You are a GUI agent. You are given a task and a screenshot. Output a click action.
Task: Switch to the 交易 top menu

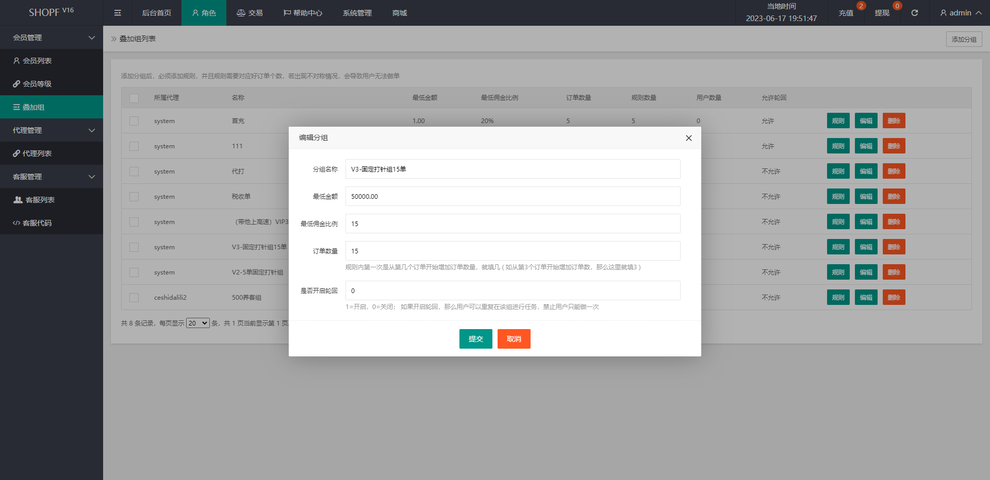250,13
